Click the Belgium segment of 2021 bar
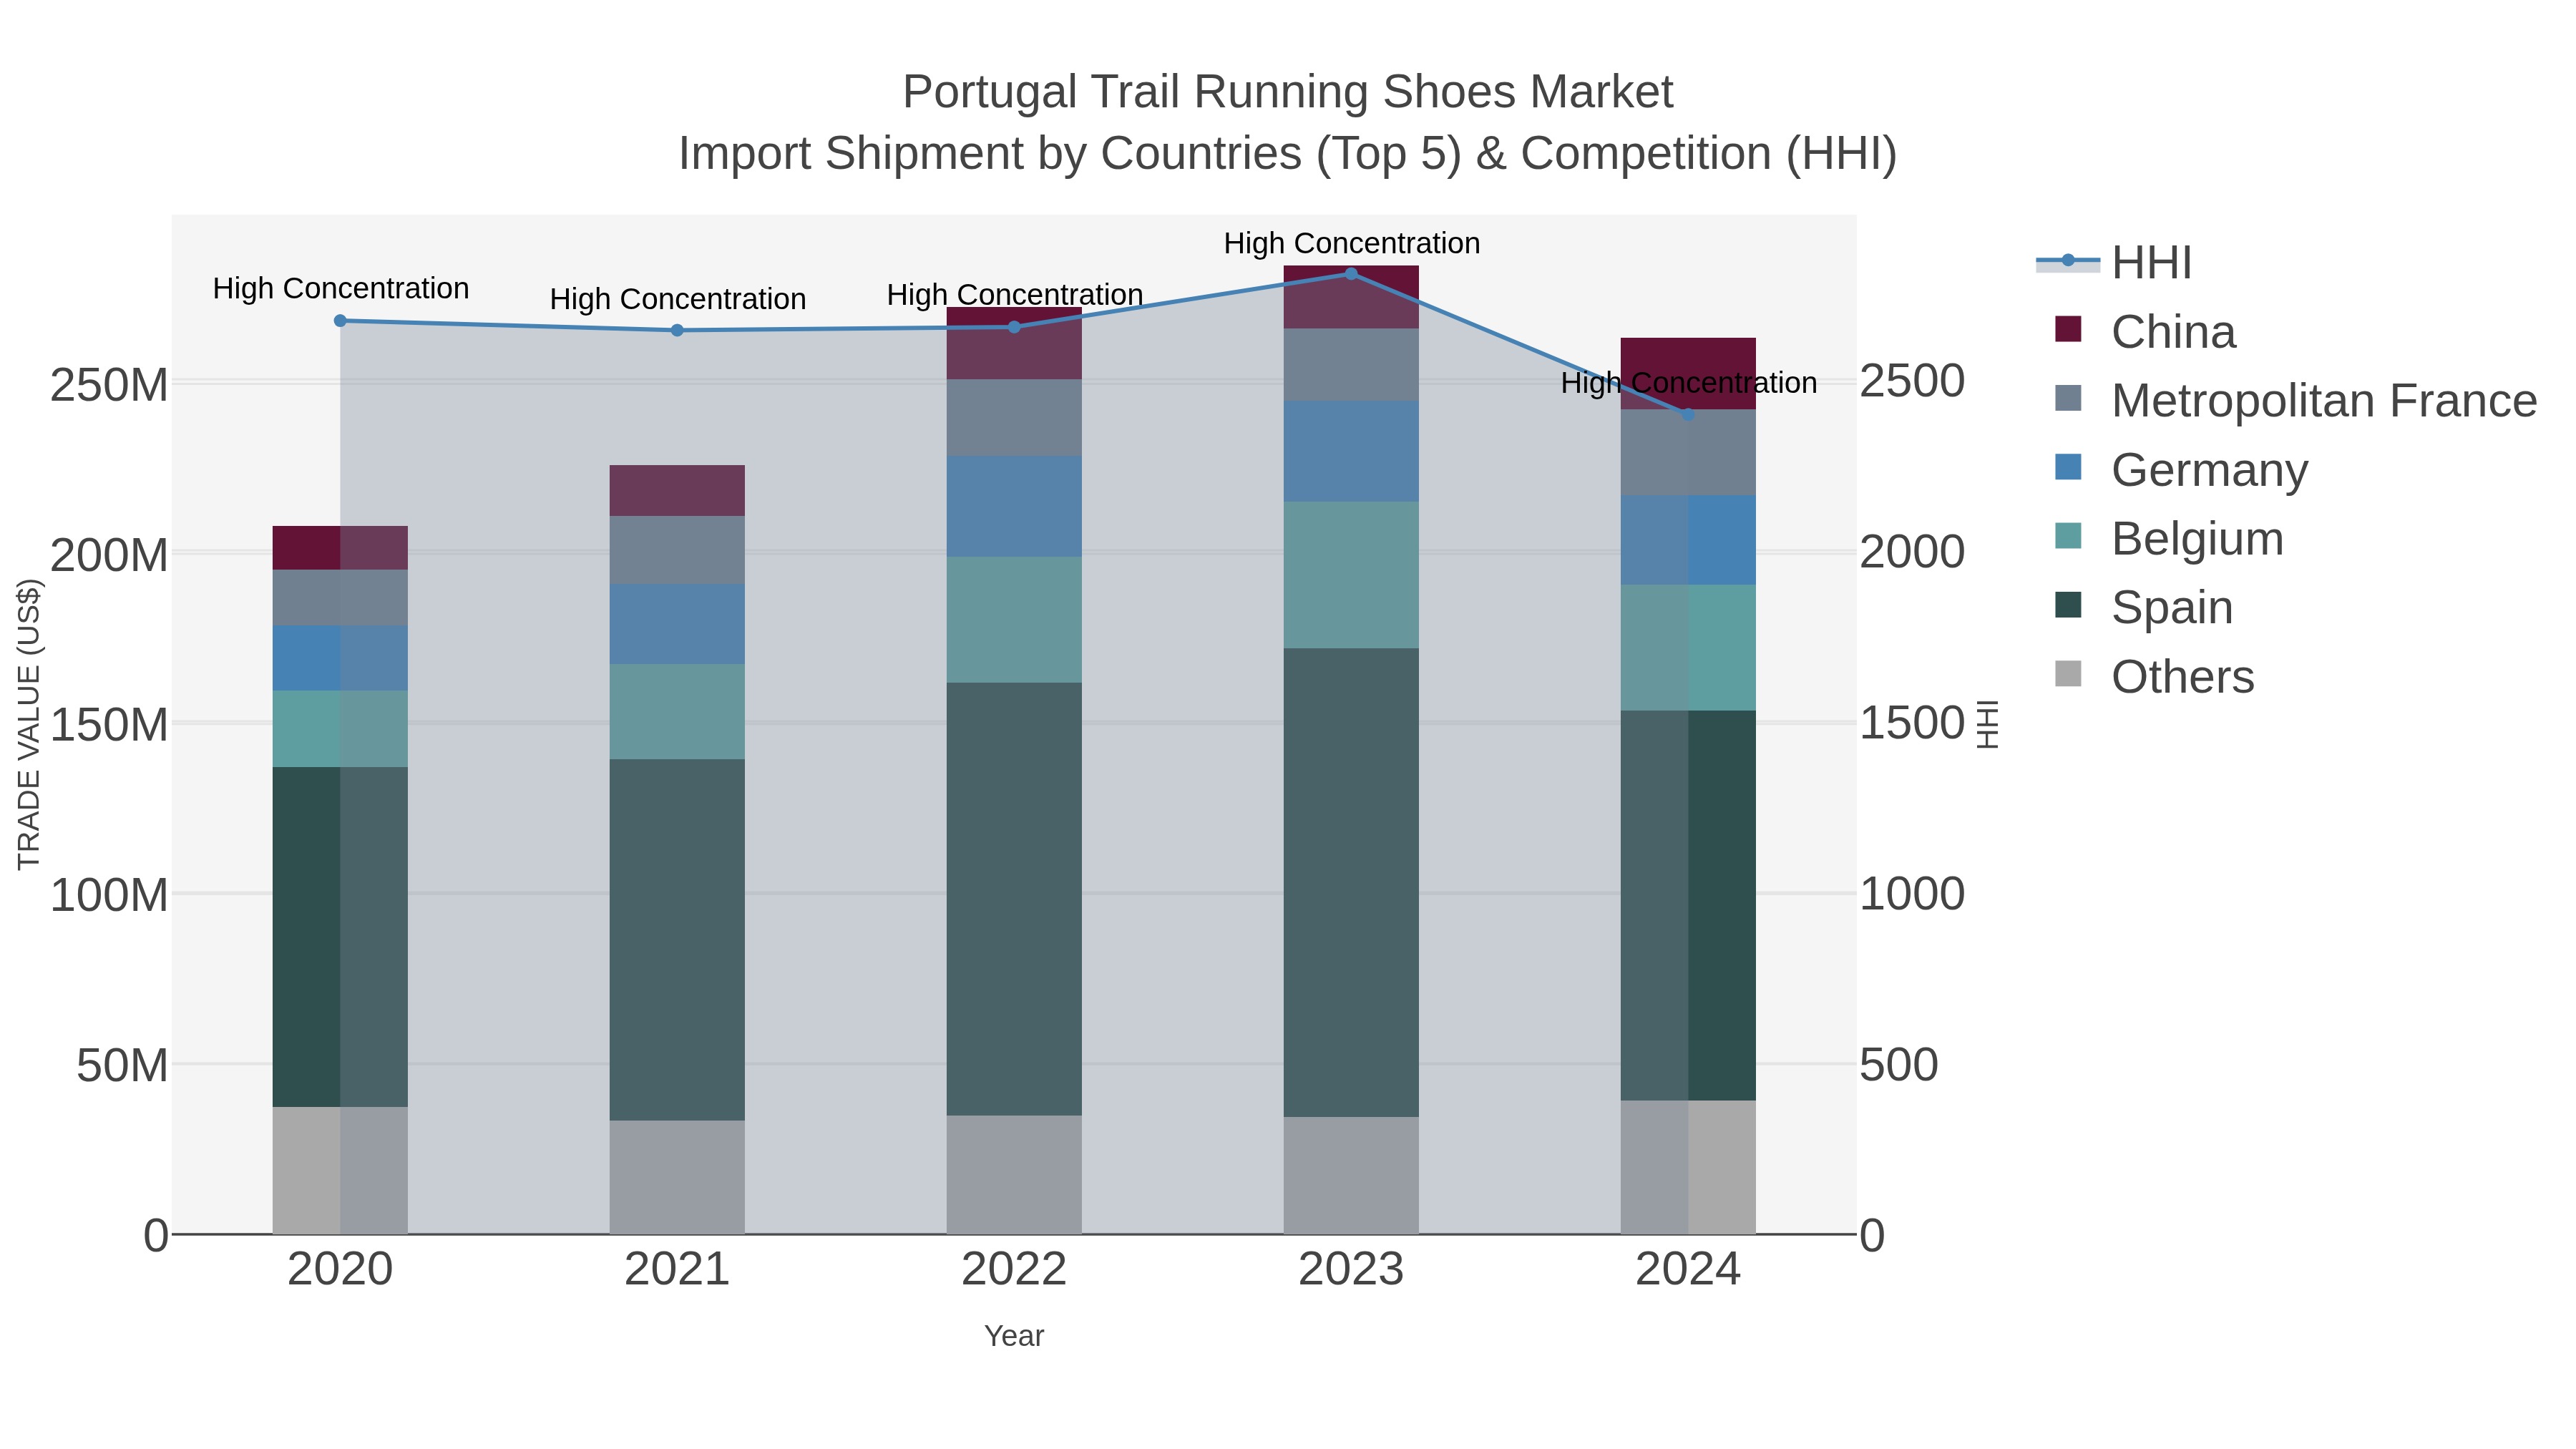 coord(677,712)
